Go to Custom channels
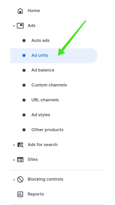 [49, 85]
